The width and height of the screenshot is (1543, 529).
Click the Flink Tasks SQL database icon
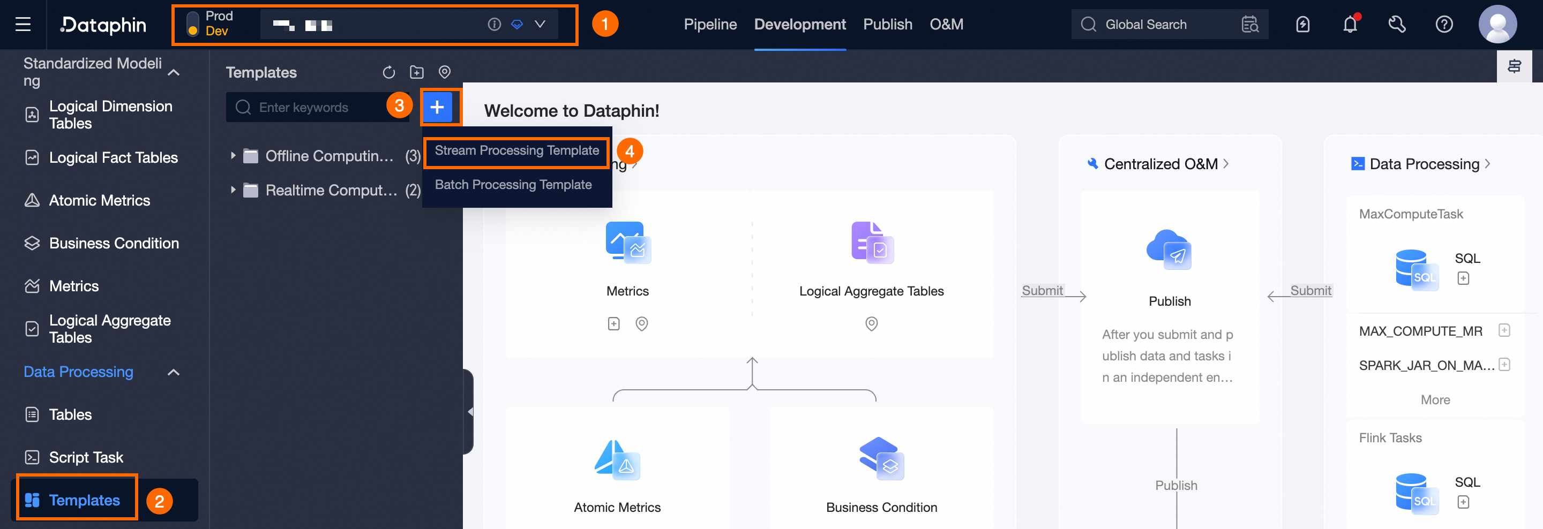1417,494
